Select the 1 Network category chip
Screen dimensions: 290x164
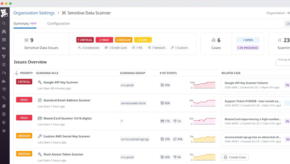[x=157, y=48]
